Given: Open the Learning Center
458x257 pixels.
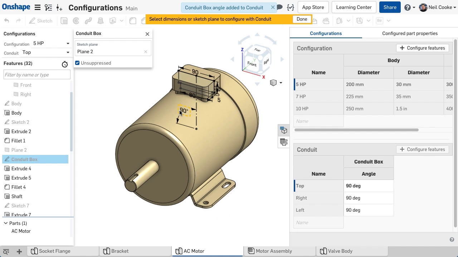Looking at the screenshot, I should coord(354,7).
